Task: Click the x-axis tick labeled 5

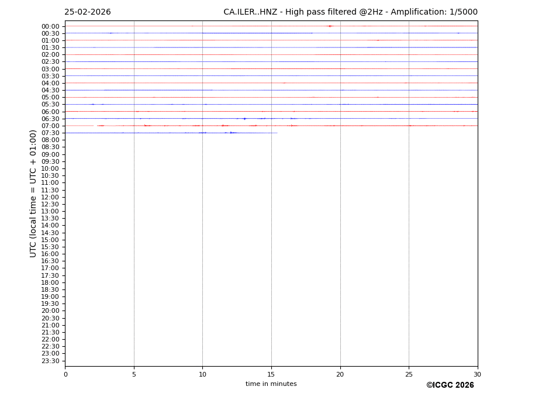Action: point(134,374)
